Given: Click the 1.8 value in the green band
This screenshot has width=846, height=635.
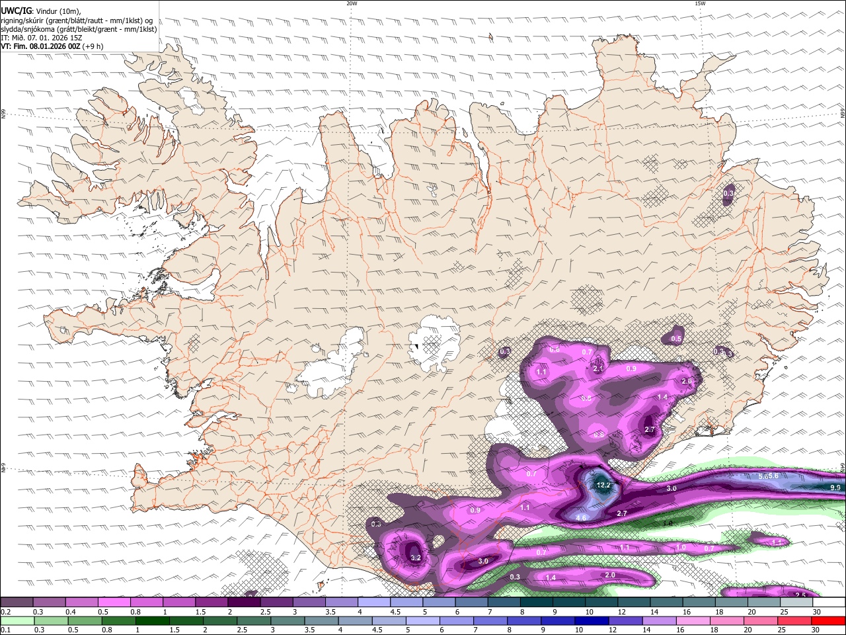Looking at the screenshot, I should [x=668, y=523].
